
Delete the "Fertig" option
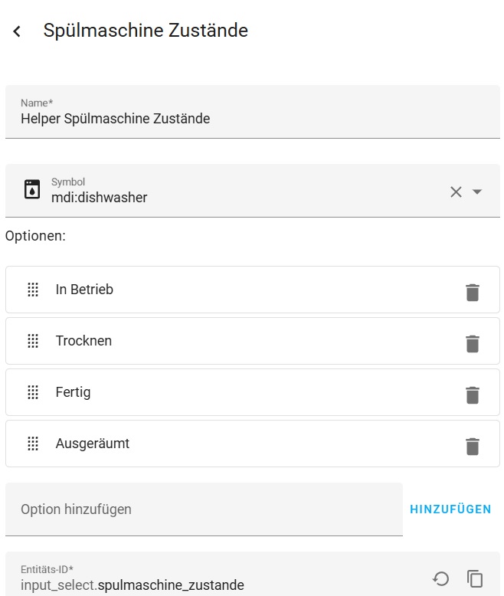473,395
